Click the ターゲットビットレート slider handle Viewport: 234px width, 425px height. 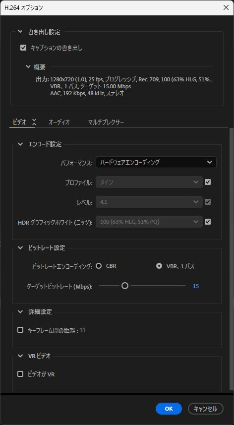[124, 286]
